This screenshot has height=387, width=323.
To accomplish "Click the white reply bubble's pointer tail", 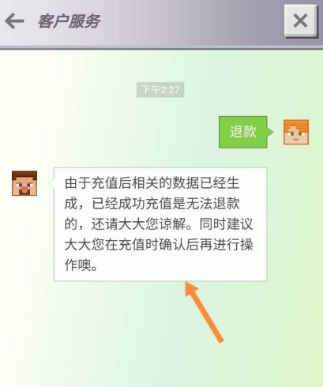I will (51, 183).
